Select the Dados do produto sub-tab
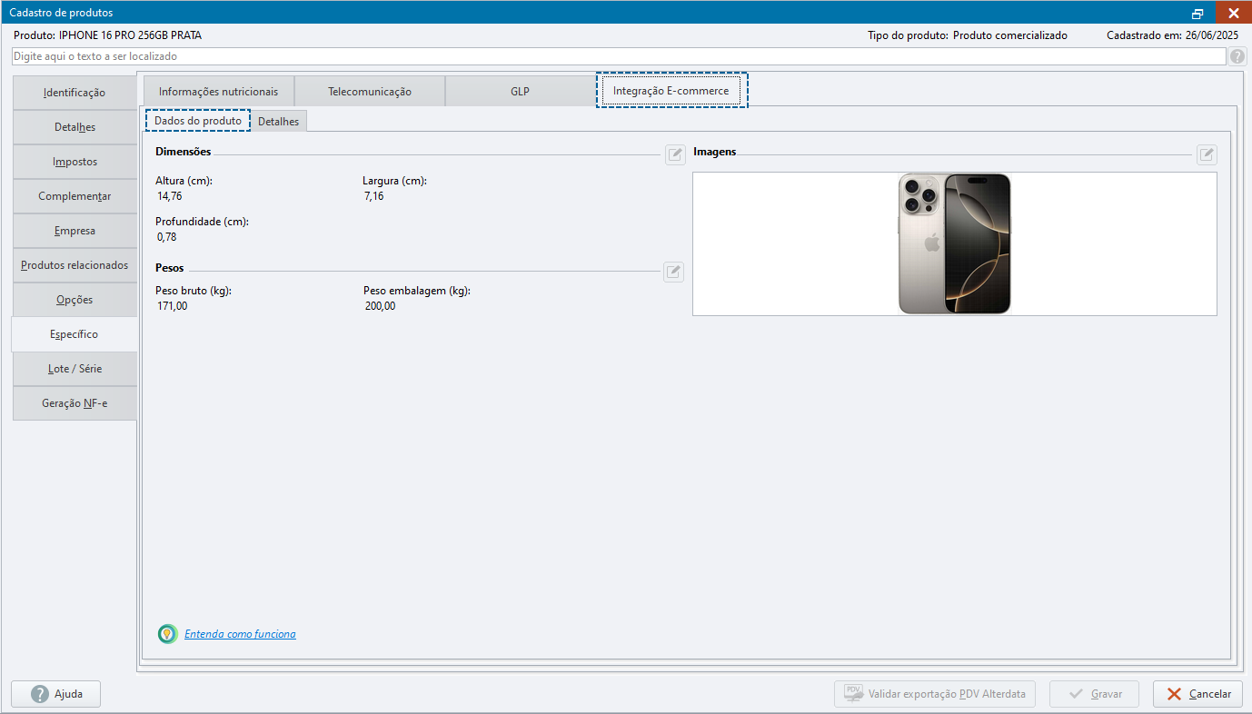This screenshot has width=1252, height=714. pos(198,121)
